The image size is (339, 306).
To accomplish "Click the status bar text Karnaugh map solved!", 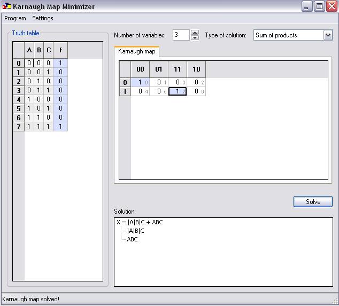I will click(30, 299).
